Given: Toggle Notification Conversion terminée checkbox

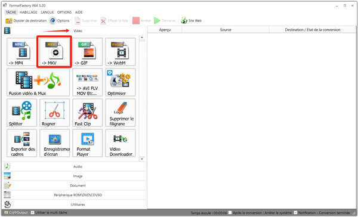Looking at the screenshot, I should [x=295, y=213].
